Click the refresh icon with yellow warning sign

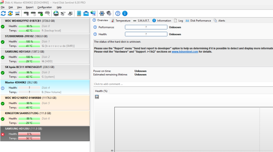[10, 13]
